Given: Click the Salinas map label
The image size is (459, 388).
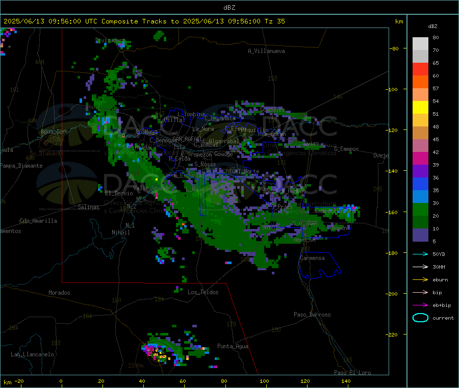Looking at the screenshot, I should coord(88,207).
